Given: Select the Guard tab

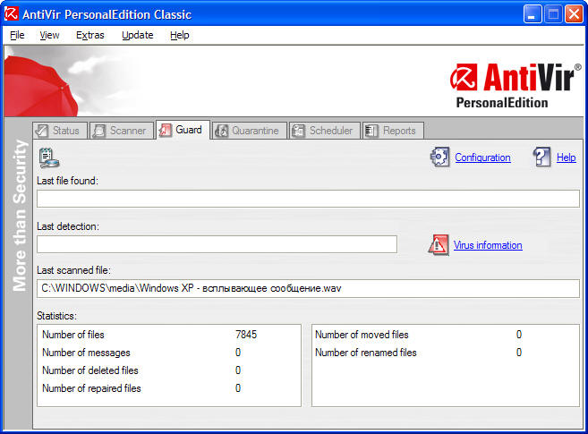Looking at the screenshot, I should coord(183,130).
